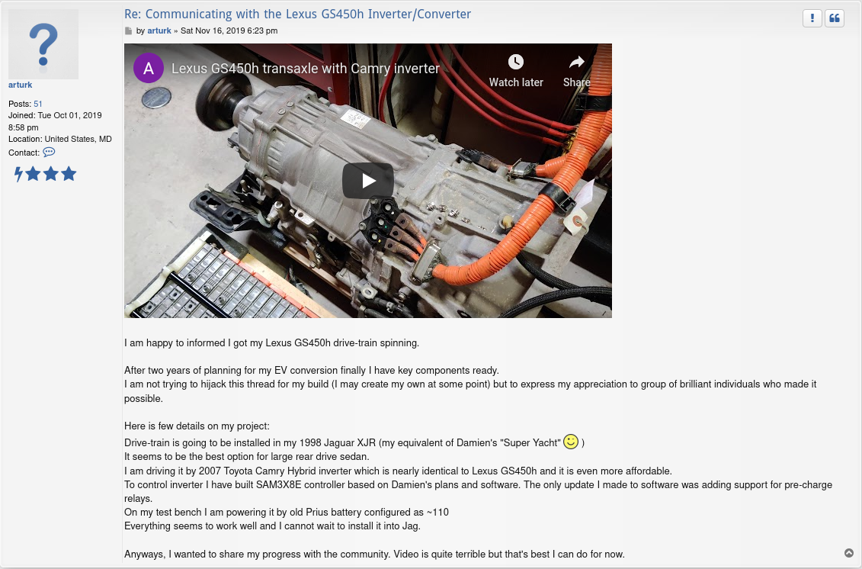Screen dimensions: 862x569
Task: Click the line 'Everything seems to work well'
Action: 272,526
